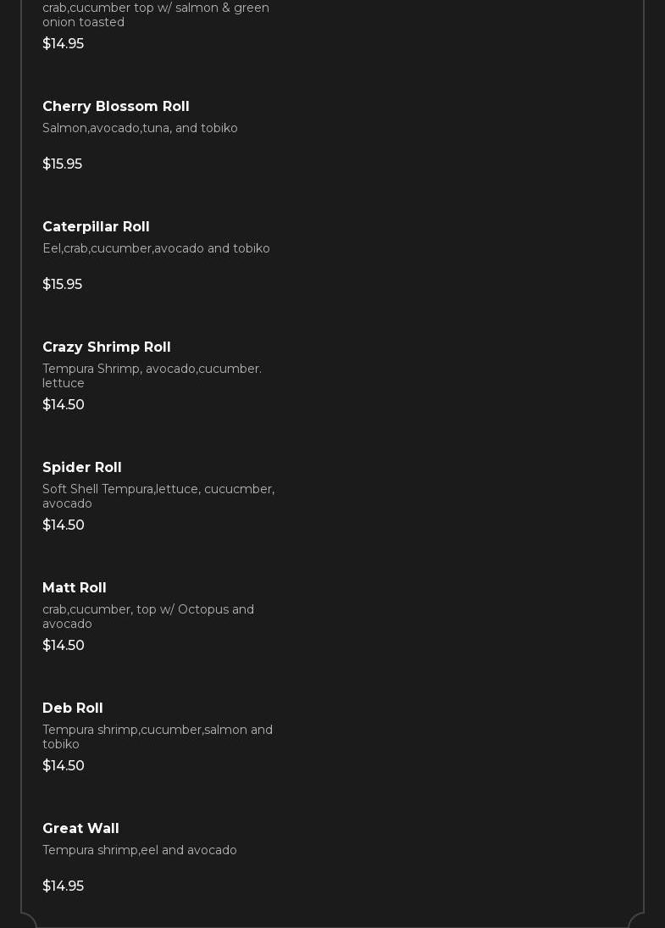Screen dimensions: 665x928
Task: Click the Matt Roll item name
Action: click(75, 588)
